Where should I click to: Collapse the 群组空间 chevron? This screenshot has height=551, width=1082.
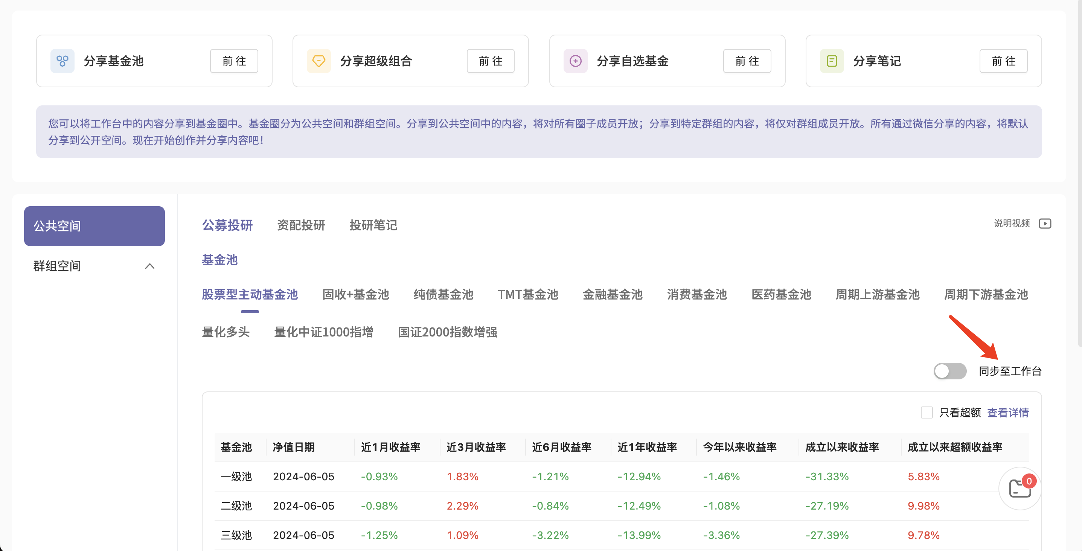tap(150, 266)
